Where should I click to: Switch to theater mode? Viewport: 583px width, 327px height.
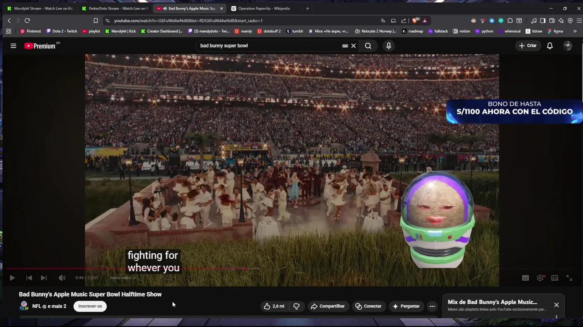[x=555, y=278]
